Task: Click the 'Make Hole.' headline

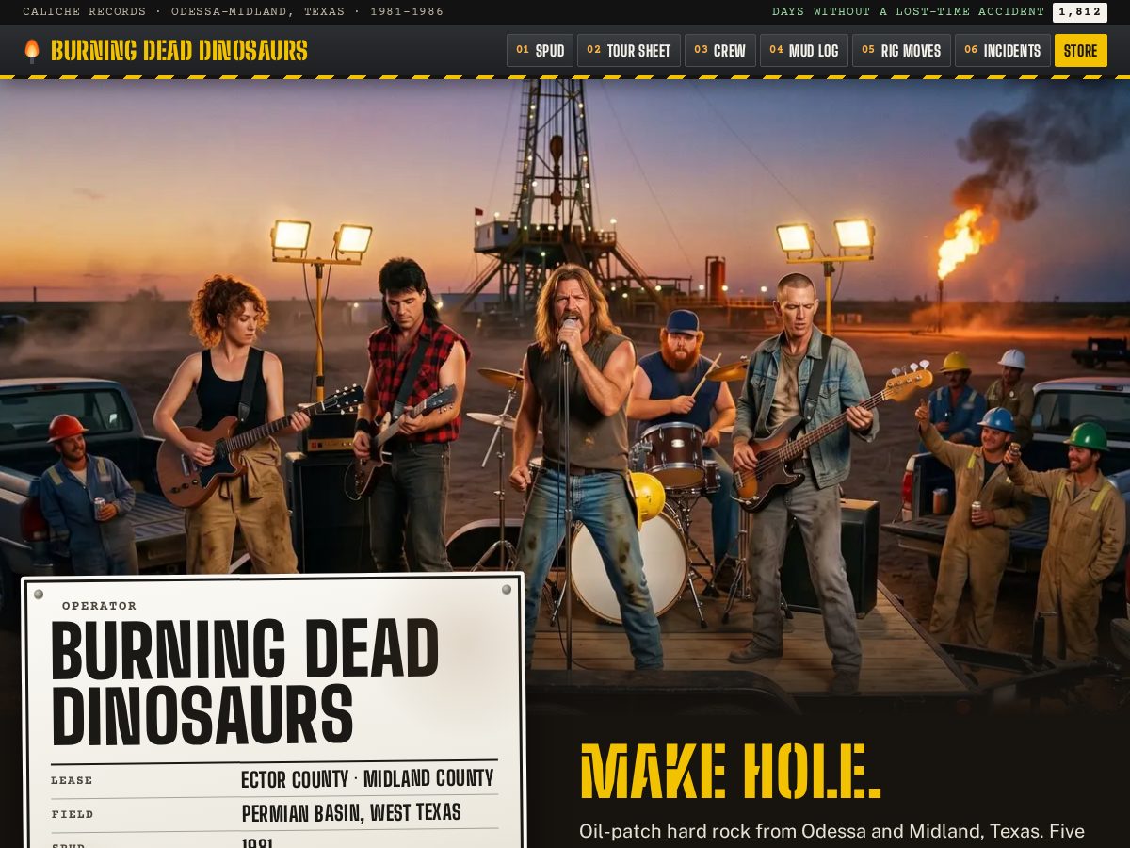Action: pos(731,771)
